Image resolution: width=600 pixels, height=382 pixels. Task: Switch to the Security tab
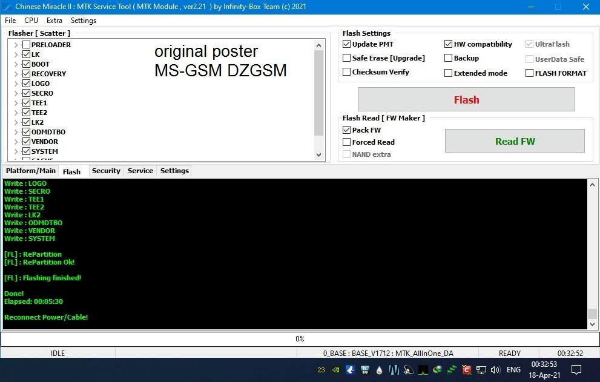(x=106, y=171)
